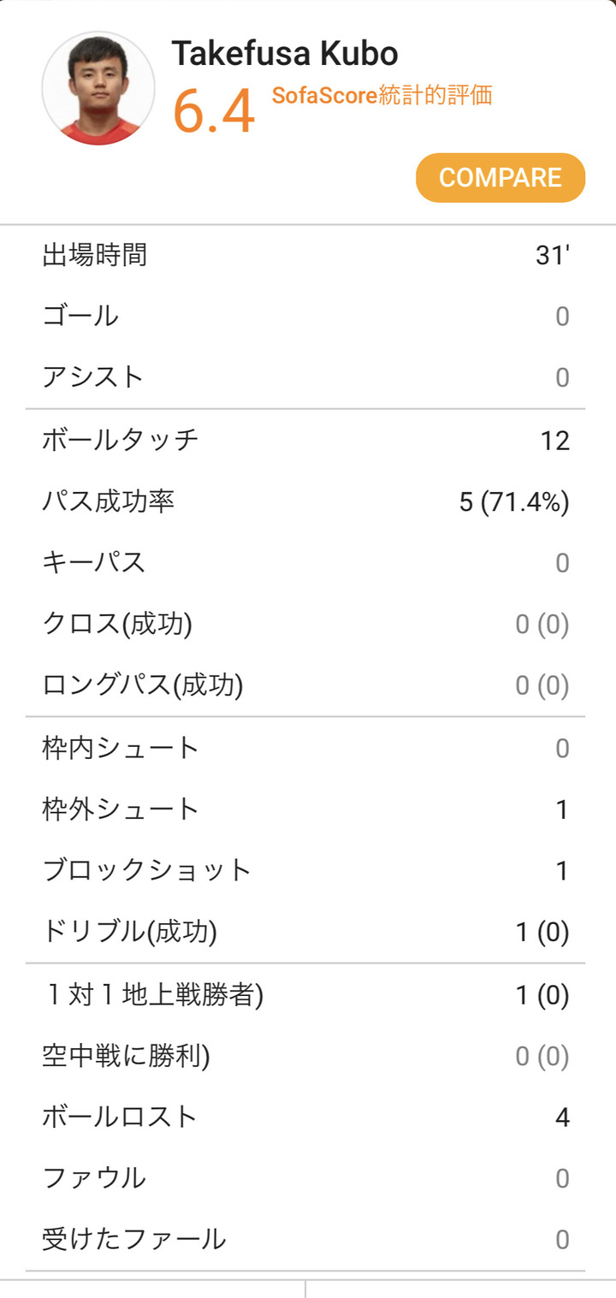The width and height of the screenshot is (616, 1298).
Task: Click the SofaScore統計的評価 label
Action: pyautogui.click(x=382, y=96)
